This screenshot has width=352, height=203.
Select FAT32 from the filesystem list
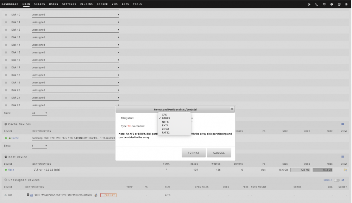click(174, 133)
